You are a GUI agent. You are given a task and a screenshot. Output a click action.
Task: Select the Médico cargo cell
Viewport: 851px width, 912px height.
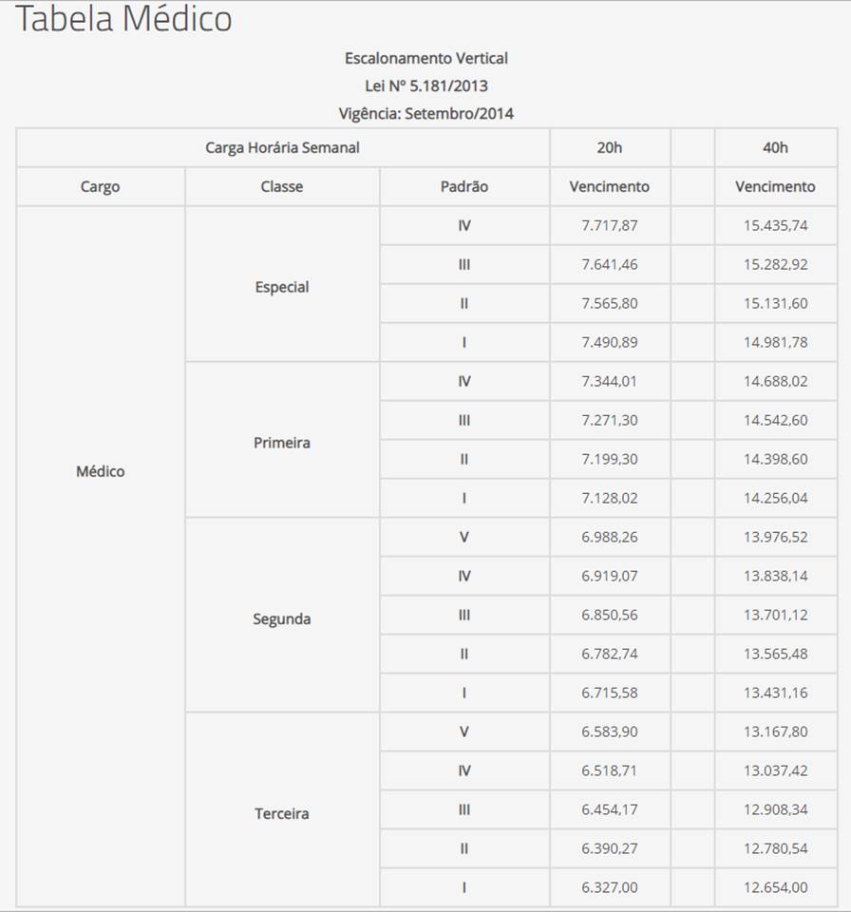click(x=100, y=471)
